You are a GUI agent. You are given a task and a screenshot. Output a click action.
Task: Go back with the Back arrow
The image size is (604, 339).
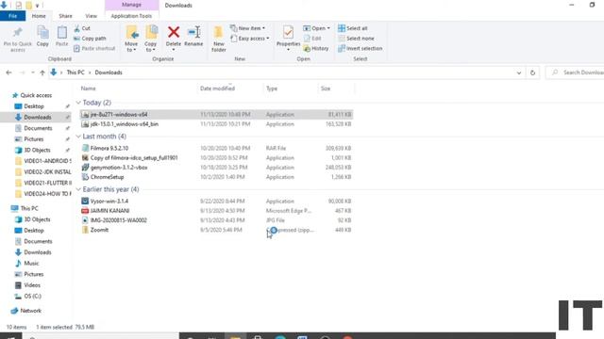[8, 73]
